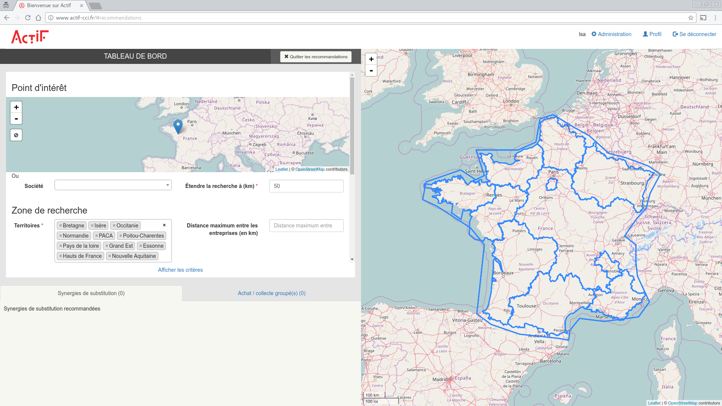This screenshot has height=406, width=722.
Task: Open the Société dropdown
Action: 113,185
